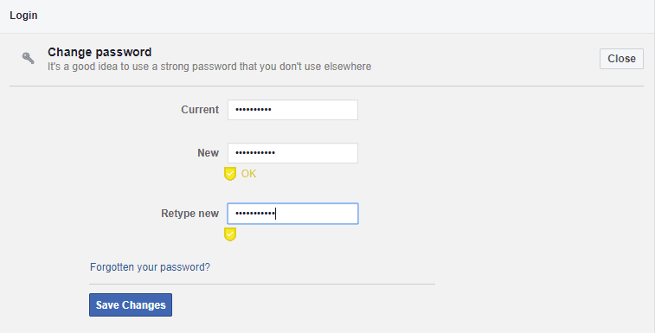Screen dimensions: 655x333
Task: Focus the New password input field
Action: click(292, 153)
